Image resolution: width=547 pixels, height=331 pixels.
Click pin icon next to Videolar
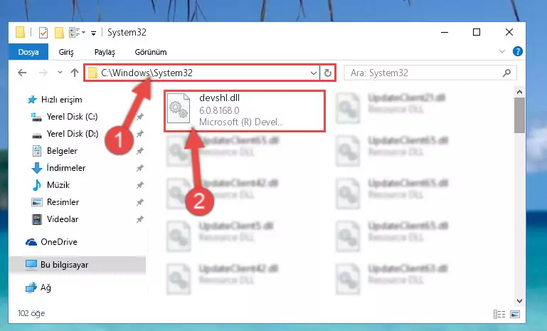coord(140,219)
